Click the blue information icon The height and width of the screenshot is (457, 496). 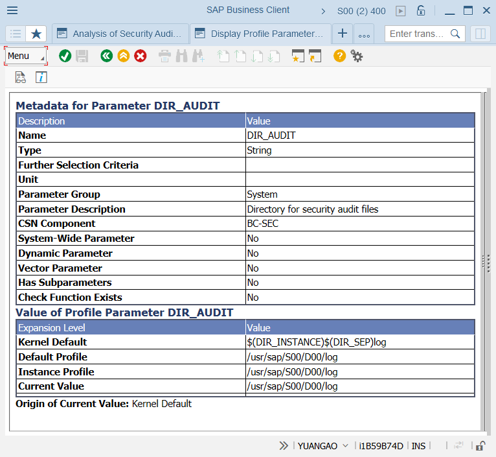click(x=41, y=77)
